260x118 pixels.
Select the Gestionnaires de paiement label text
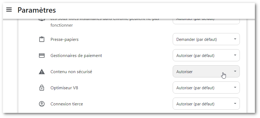[76, 56]
